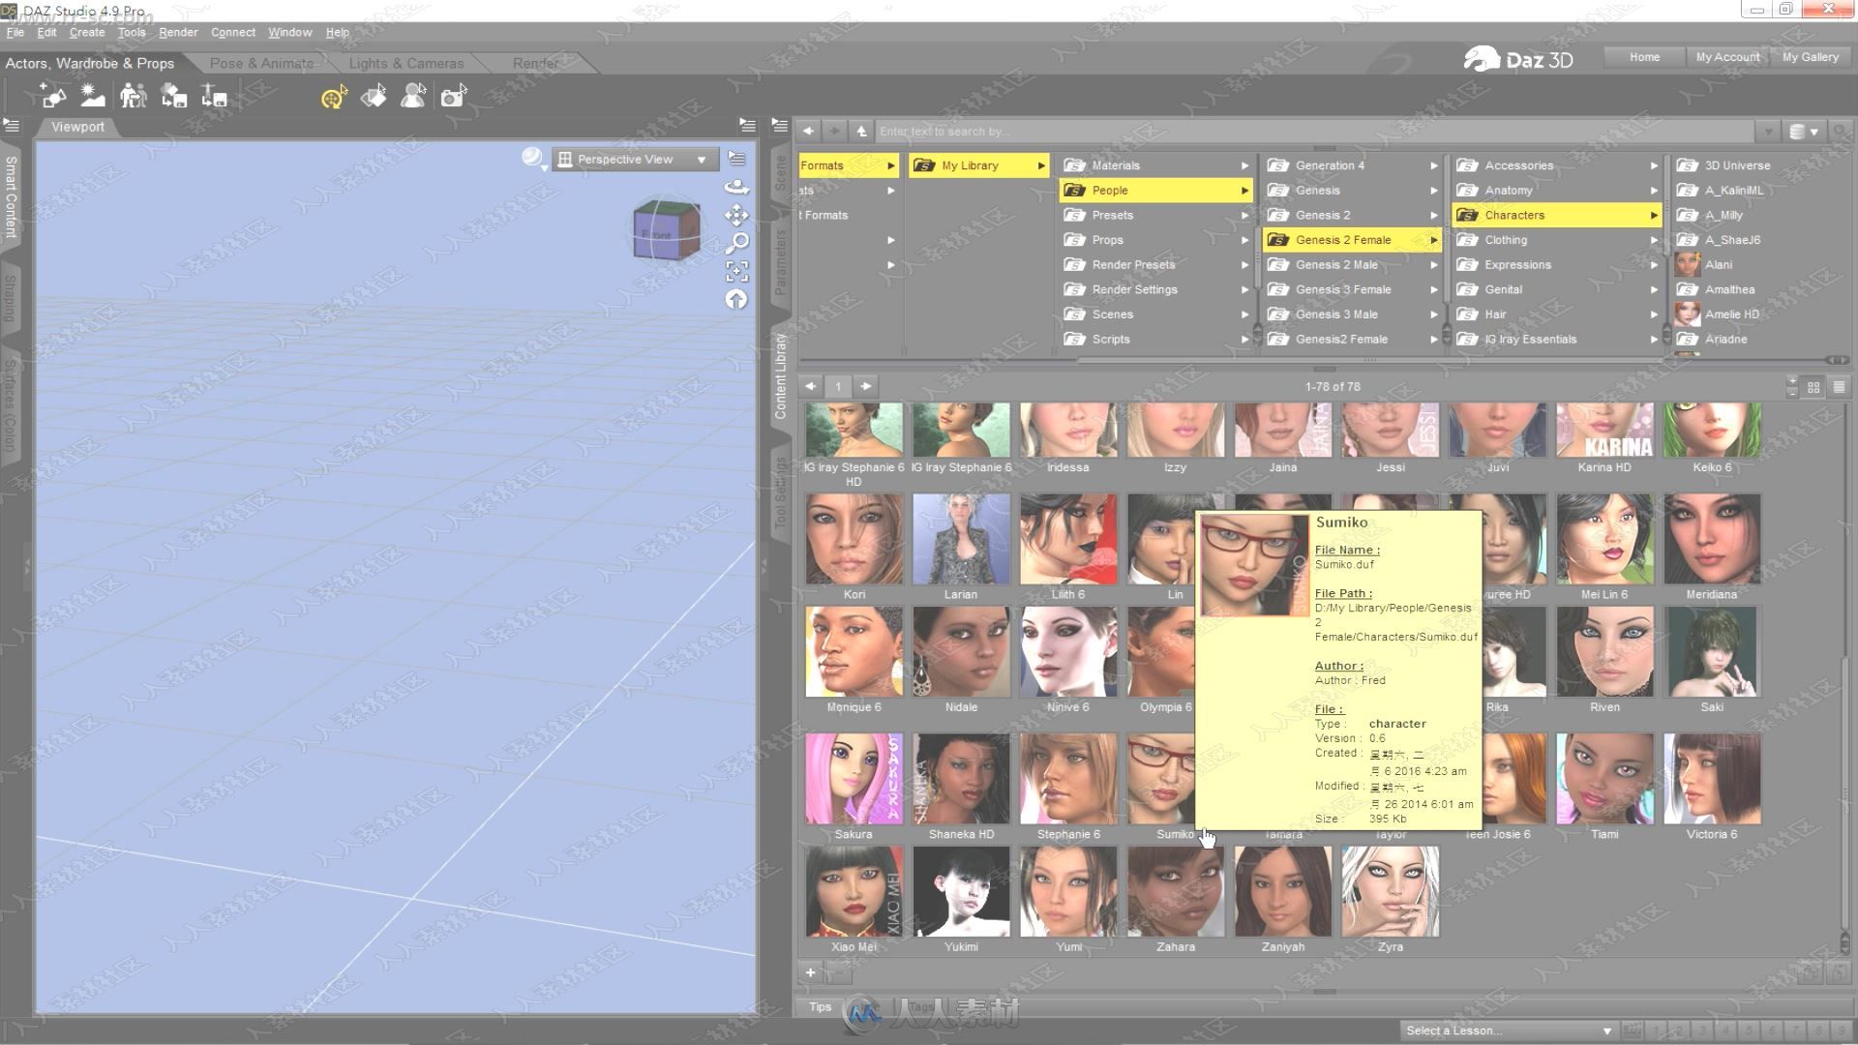1858x1045 pixels.
Task: Open the Tips tab at bottom
Action: pos(820,1006)
